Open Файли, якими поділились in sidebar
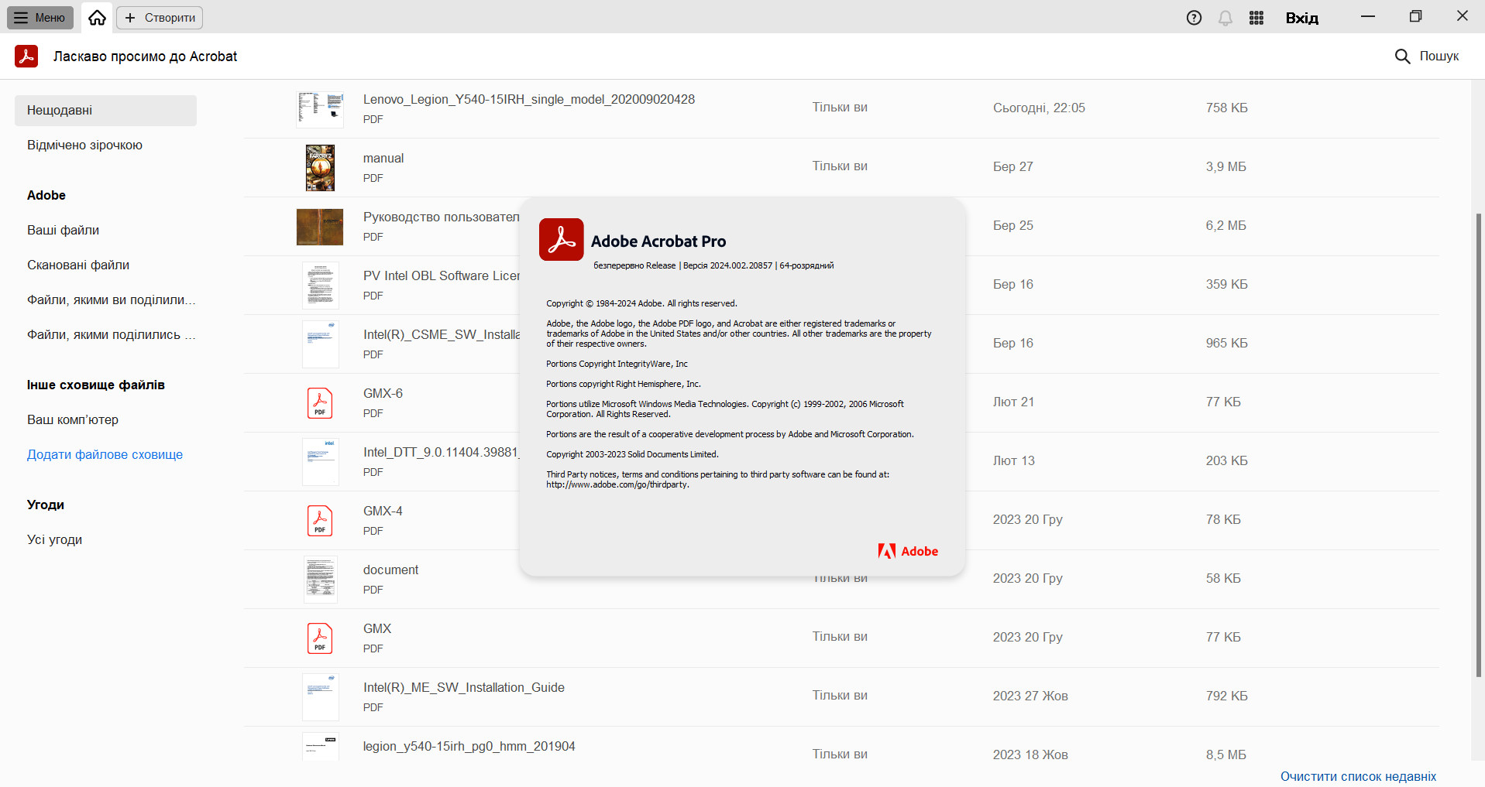 [111, 335]
